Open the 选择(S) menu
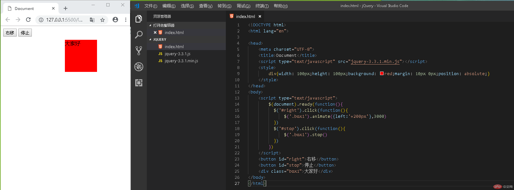Screen dimensions: 514x190 pyautogui.click(x=187, y=6)
